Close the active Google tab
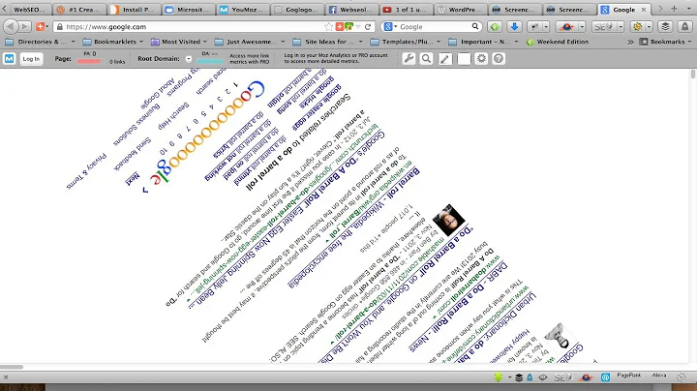Image resolution: width=697 pixels, height=391 pixels. coord(643,10)
